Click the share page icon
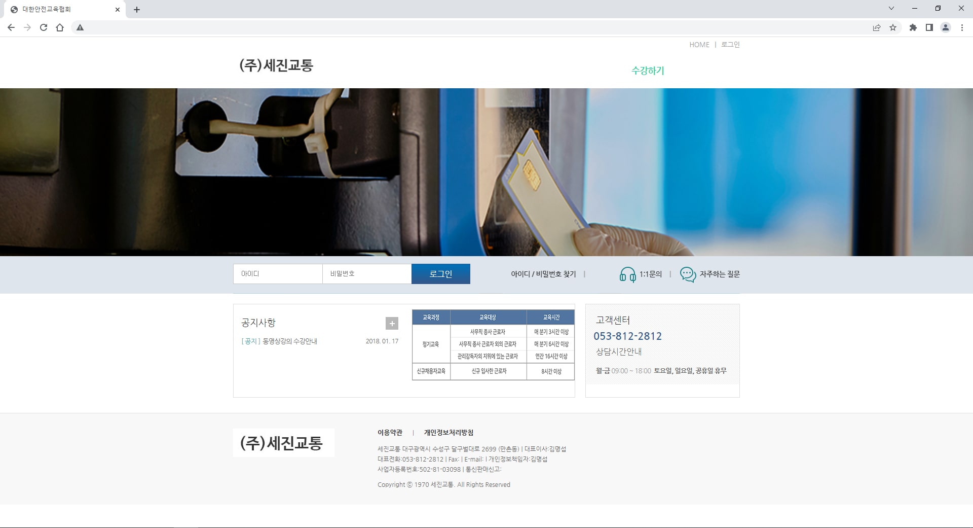The width and height of the screenshot is (973, 528). [877, 27]
